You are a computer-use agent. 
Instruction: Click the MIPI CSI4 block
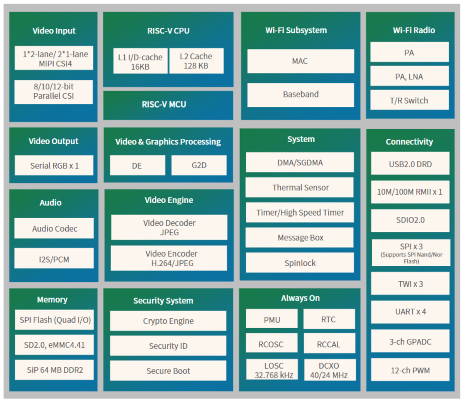pyautogui.click(x=54, y=58)
